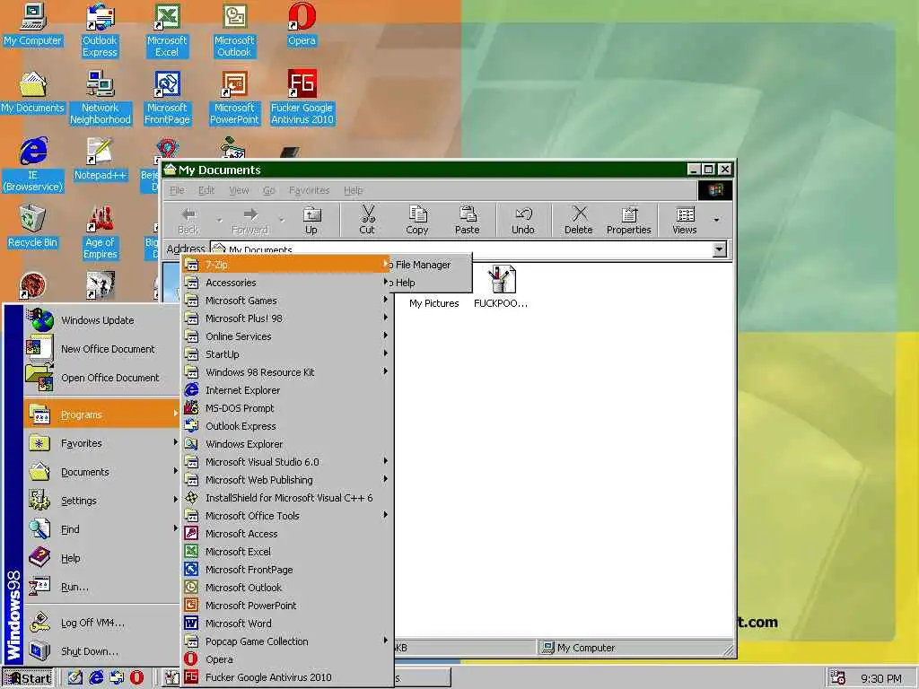Expand Popcap Game Collection group

[286, 641]
